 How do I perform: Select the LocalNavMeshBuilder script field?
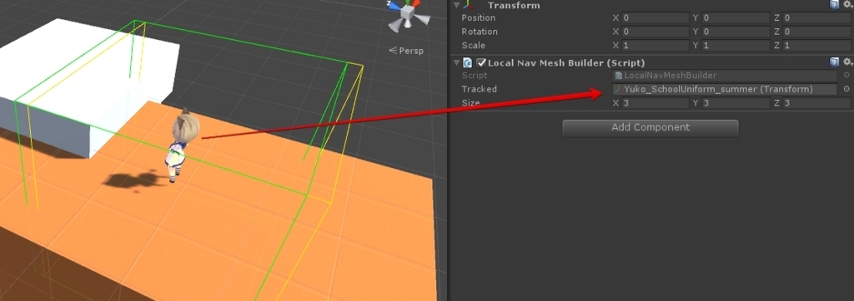[725, 76]
